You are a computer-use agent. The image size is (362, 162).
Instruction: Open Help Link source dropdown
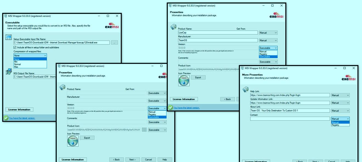(x=340, y=95)
